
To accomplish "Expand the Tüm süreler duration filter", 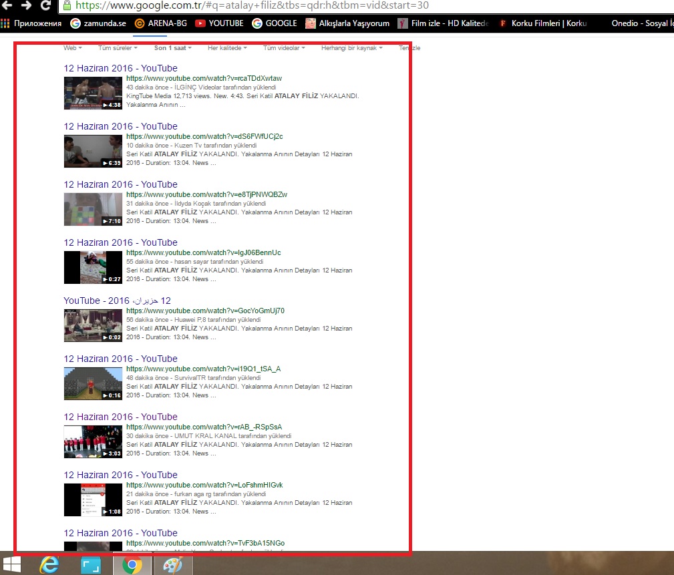I will point(118,47).
